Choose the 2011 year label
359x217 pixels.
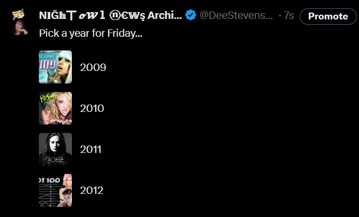pos(91,149)
